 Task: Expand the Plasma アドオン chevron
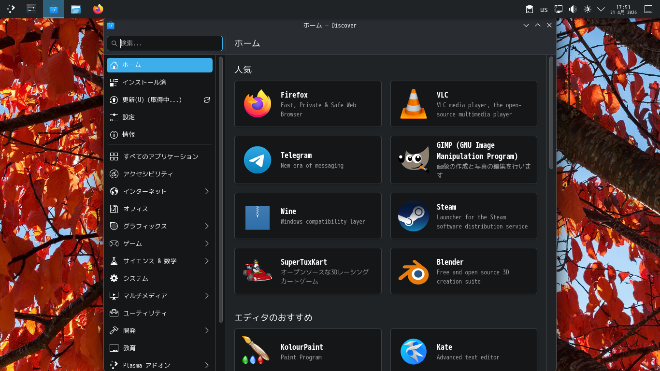(207, 365)
